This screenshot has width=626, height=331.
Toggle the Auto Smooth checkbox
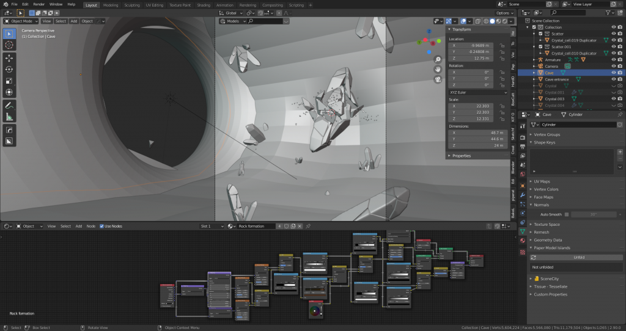pyautogui.click(x=567, y=214)
